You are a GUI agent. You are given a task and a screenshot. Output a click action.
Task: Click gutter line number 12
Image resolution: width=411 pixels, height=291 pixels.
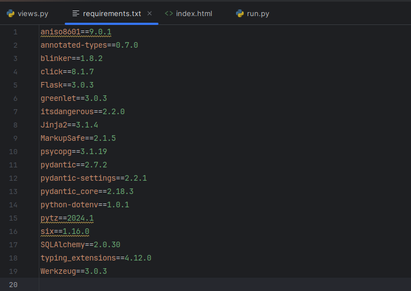(x=13, y=178)
